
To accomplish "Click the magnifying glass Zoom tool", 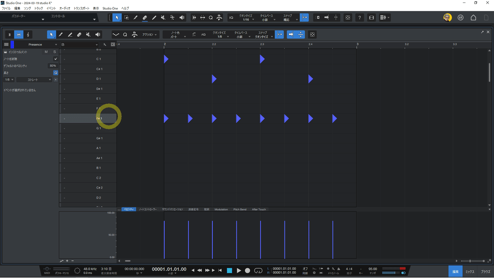I will (211, 17).
